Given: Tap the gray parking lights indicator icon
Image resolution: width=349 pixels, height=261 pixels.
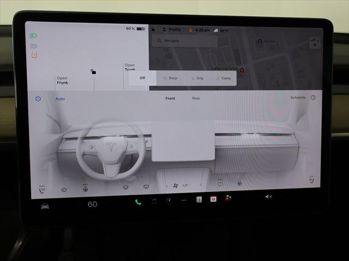Looking at the screenshot, I should [33, 46].
